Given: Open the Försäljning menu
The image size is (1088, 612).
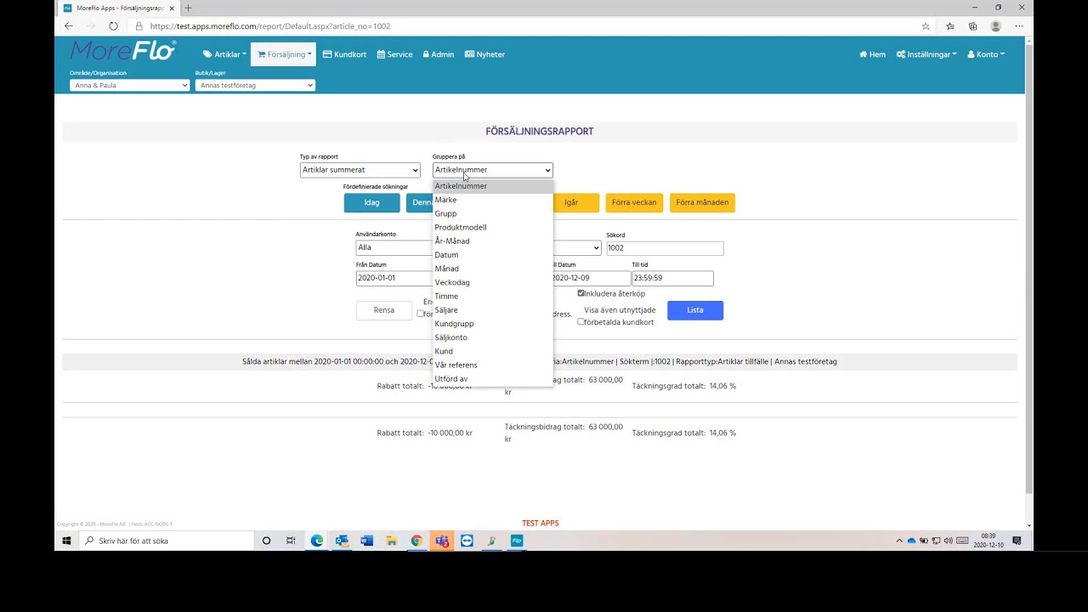Looking at the screenshot, I should click(284, 54).
